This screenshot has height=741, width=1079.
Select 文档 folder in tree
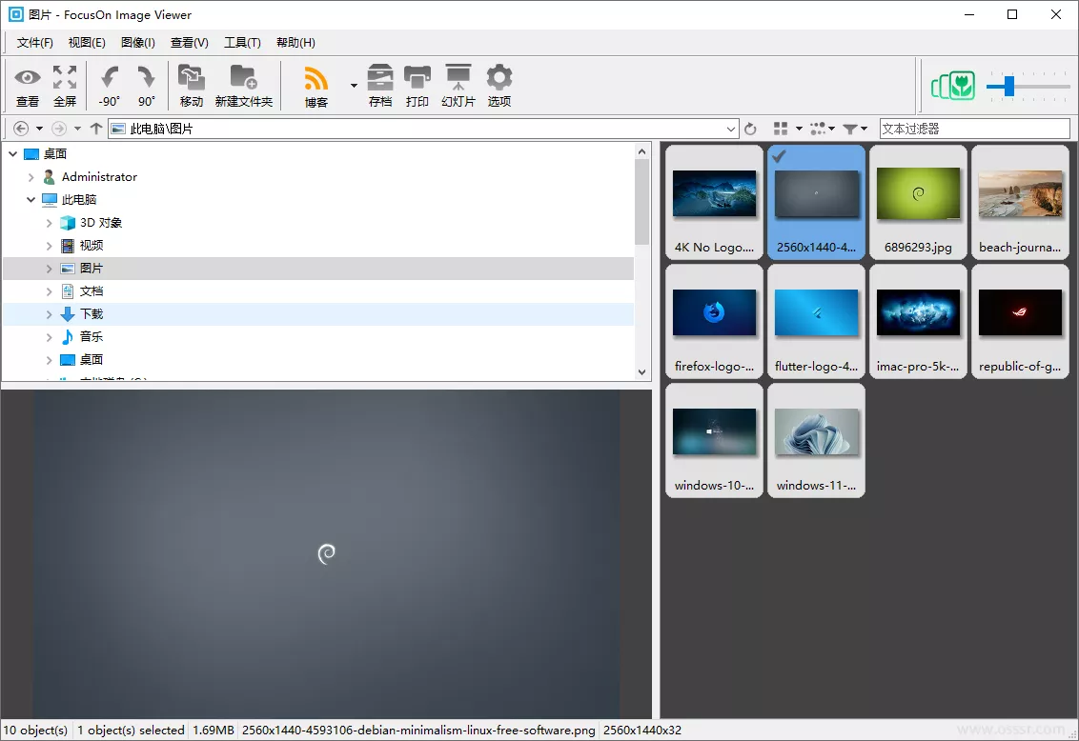click(91, 291)
